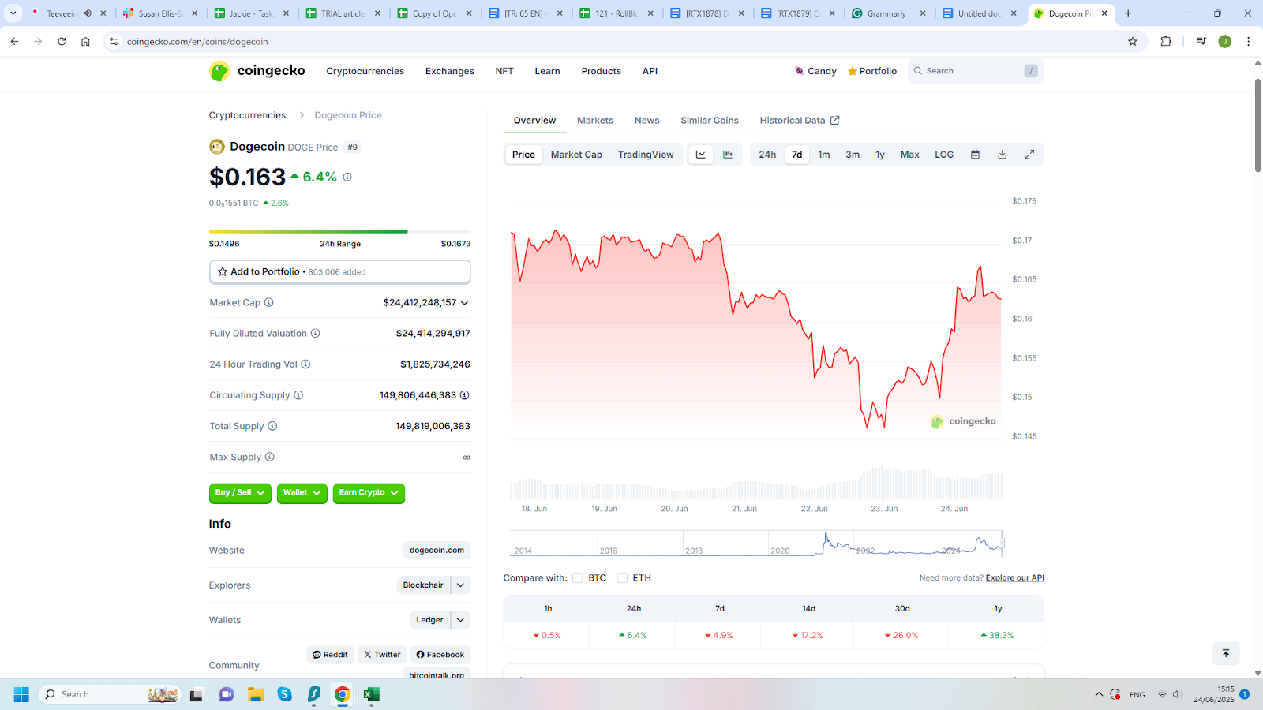Click info icon next to Circulating Supply label
This screenshot has width=1263, height=710.
pyautogui.click(x=298, y=395)
